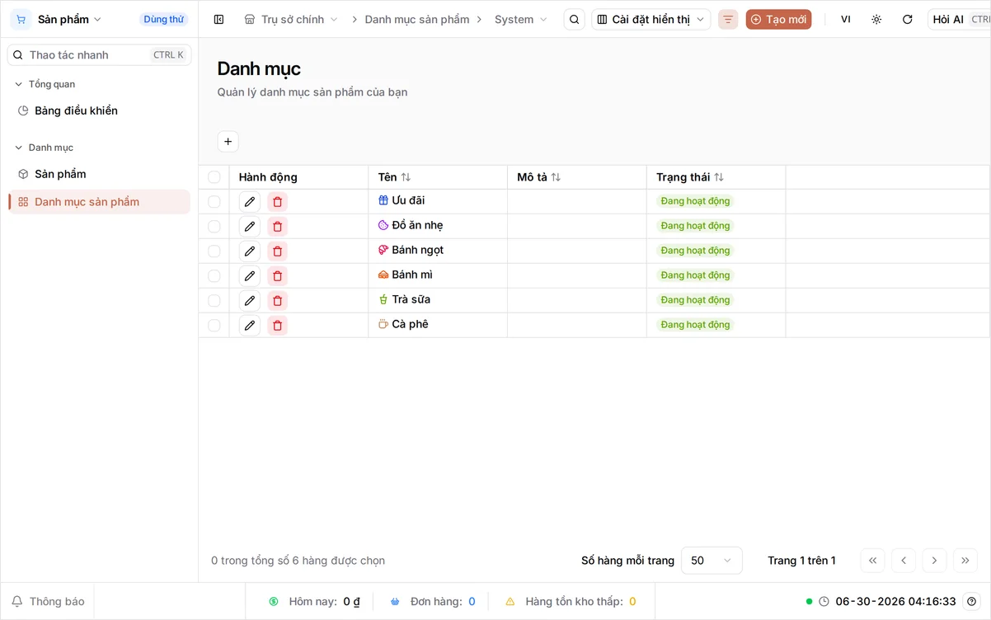Open the Trụ sở chính branch dropdown
Image resolution: width=991 pixels, height=620 pixels.
click(291, 19)
